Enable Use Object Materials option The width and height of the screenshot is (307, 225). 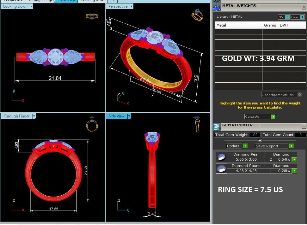pyautogui.click(x=299, y=95)
